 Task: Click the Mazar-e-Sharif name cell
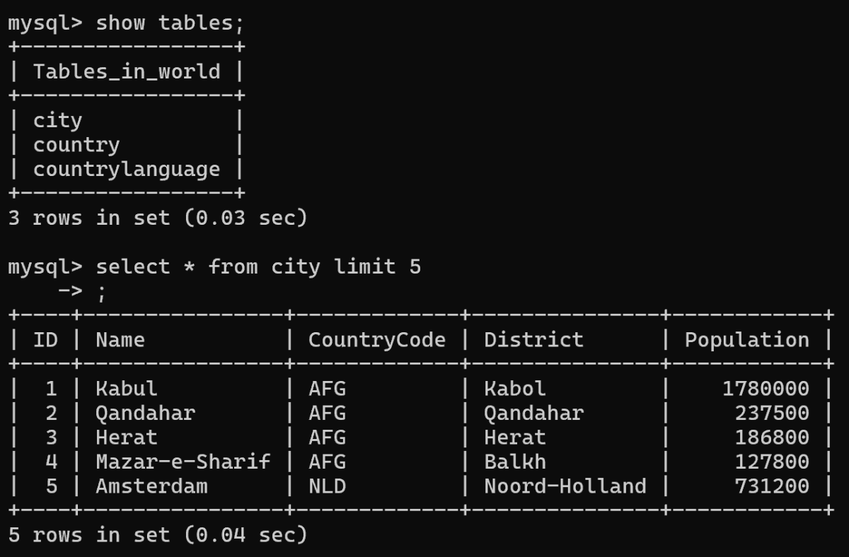[x=183, y=462]
